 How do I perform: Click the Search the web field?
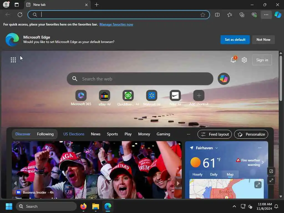140,79
